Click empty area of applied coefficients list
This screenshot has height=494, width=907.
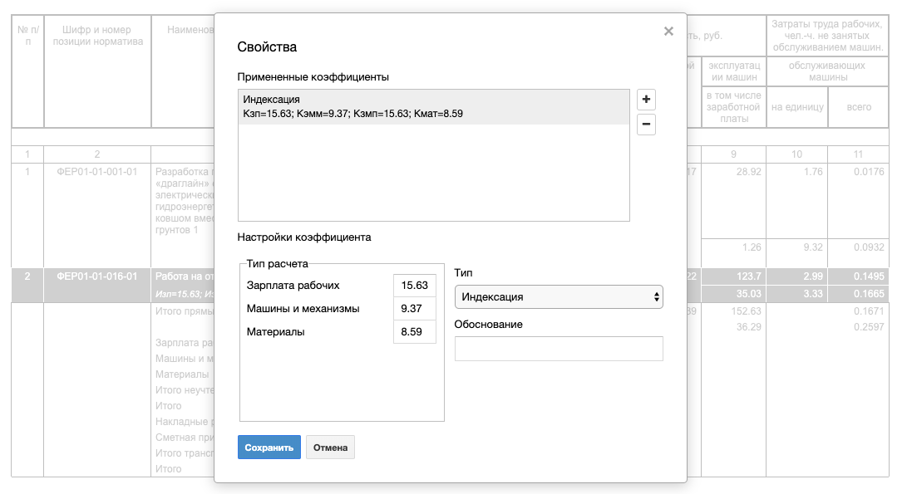coord(433,174)
